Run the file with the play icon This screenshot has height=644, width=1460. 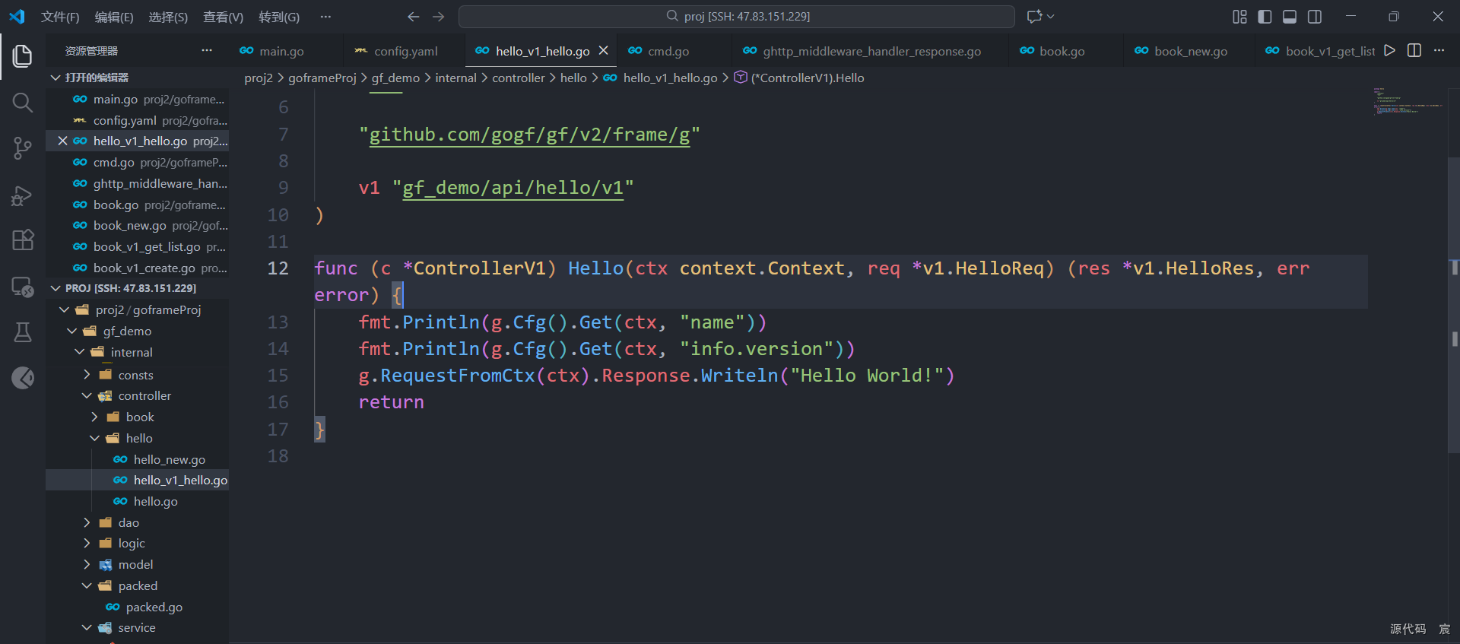(x=1389, y=50)
